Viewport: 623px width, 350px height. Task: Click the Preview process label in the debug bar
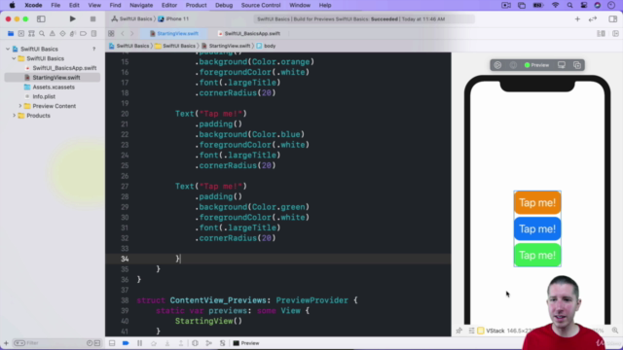pos(246,343)
